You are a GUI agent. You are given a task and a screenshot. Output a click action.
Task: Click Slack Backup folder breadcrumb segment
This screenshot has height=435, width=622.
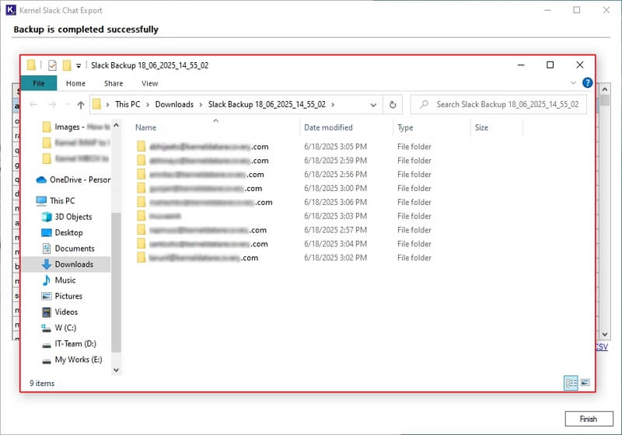click(x=267, y=105)
